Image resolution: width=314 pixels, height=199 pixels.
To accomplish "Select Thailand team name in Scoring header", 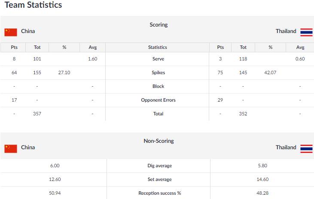I will click(x=286, y=31).
